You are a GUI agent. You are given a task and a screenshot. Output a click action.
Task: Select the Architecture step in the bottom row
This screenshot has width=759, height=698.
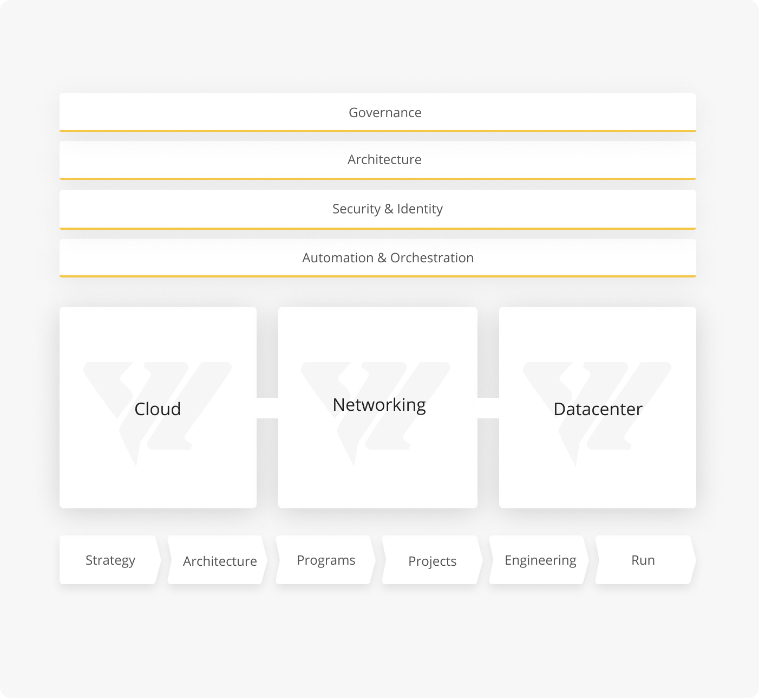218,560
